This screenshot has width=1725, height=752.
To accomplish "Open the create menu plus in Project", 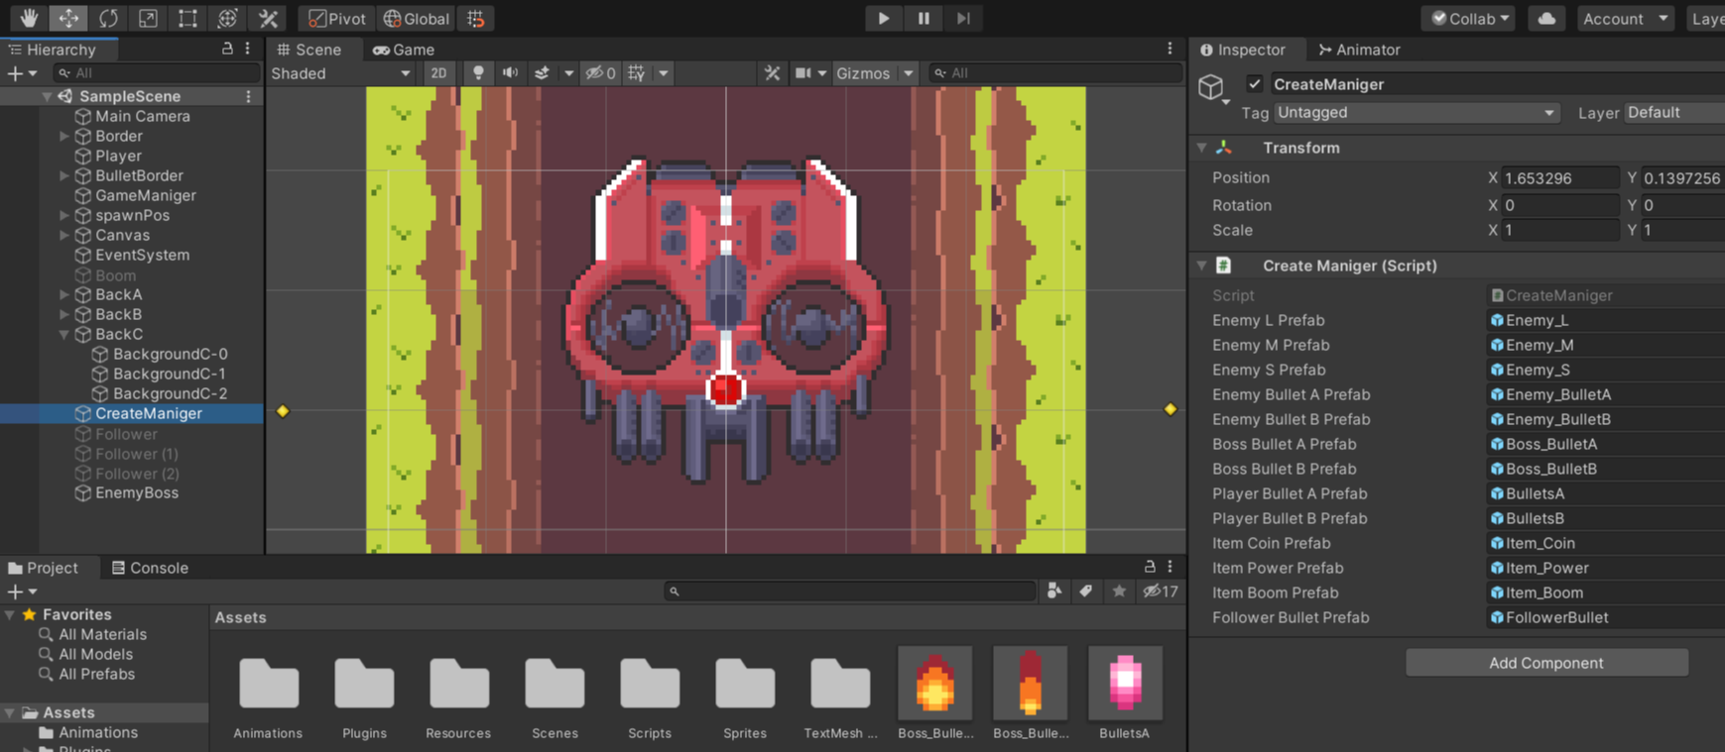I will tap(21, 591).
